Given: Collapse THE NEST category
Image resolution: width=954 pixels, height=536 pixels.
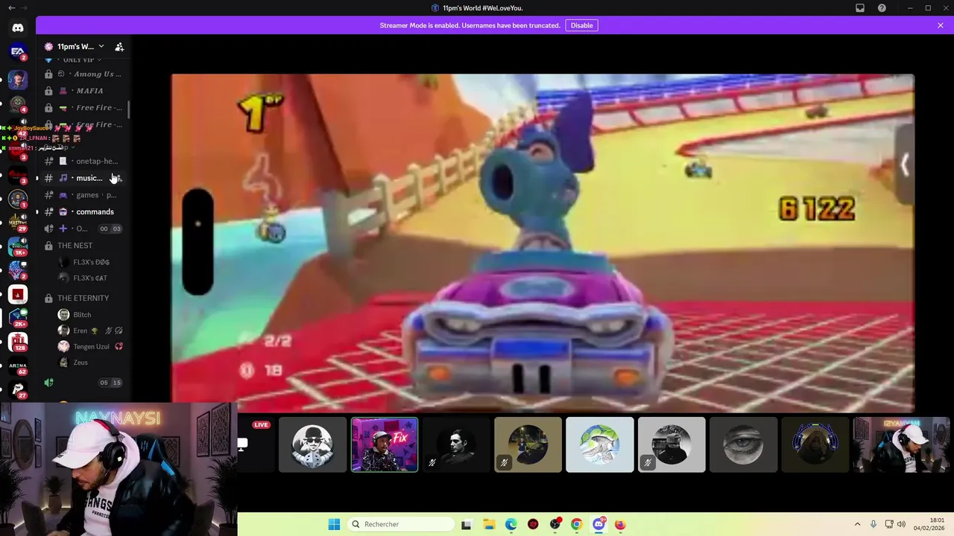Looking at the screenshot, I should [75, 246].
